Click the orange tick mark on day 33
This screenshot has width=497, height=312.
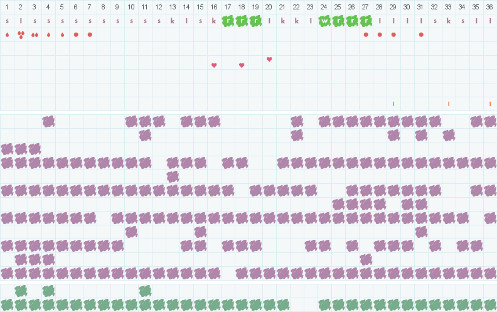point(449,104)
